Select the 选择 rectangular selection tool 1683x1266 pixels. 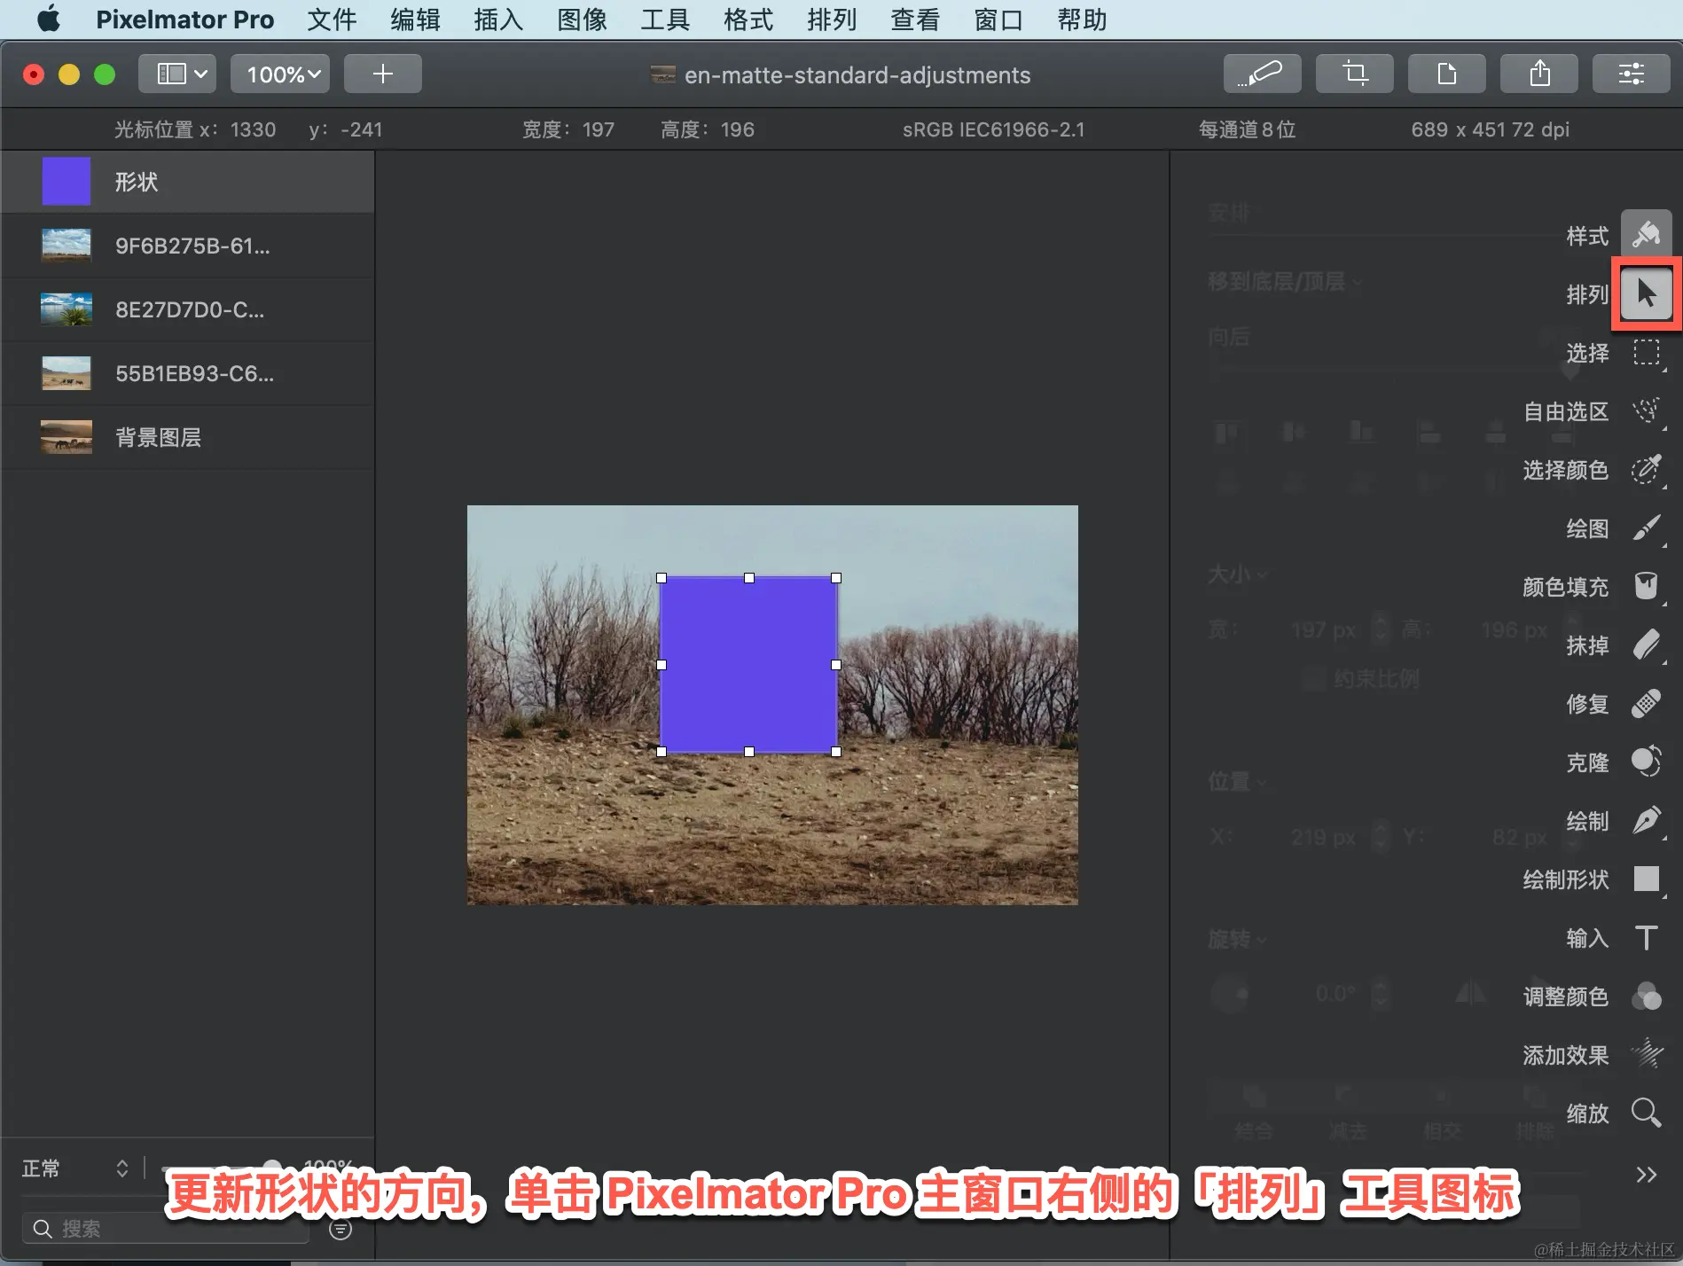(x=1646, y=353)
